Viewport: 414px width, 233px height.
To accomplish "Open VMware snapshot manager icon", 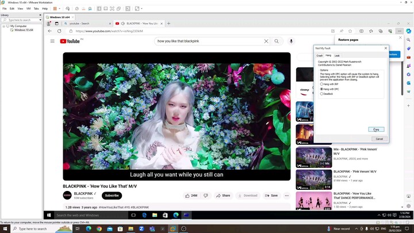I will 90,9.
